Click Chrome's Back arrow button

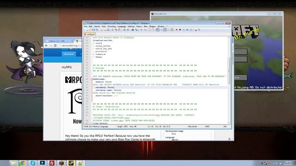pyautogui.click(x=46, y=46)
